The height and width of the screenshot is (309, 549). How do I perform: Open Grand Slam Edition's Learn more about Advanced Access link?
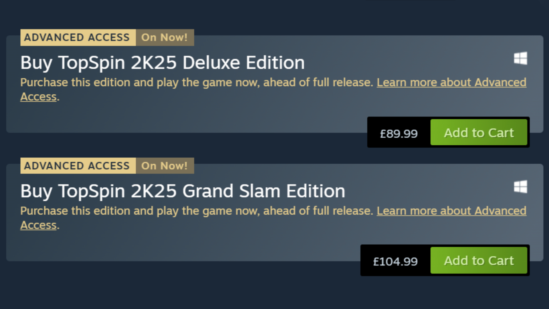451,211
